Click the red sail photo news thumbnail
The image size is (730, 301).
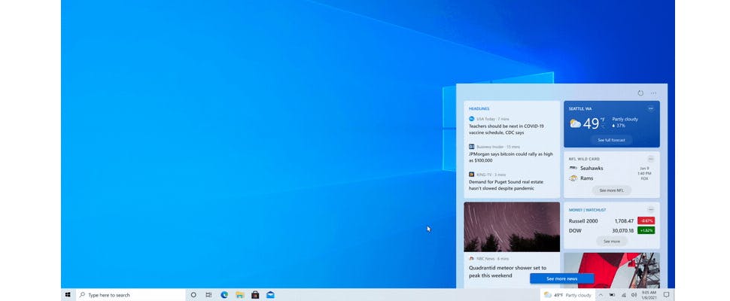pos(611,270)
